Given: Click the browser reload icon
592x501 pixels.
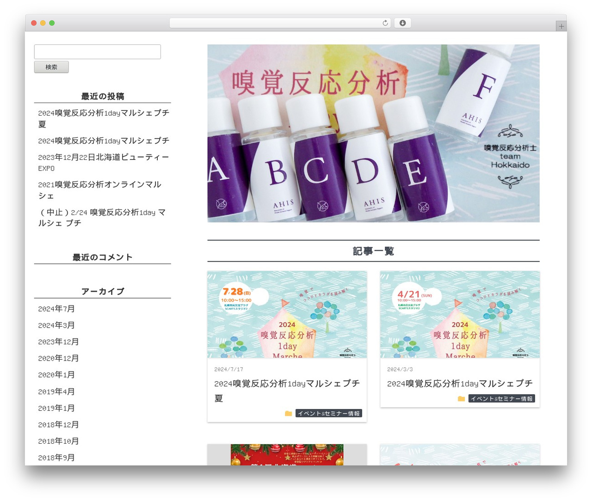Looking at the screenshot, I should click(385, 23).
